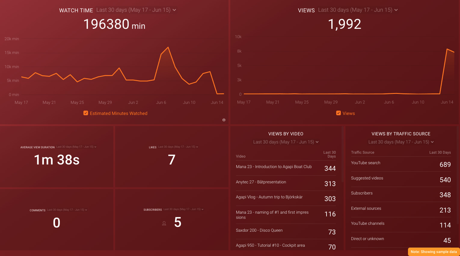Image resolution: width=460 pixels, height=256 pixels.
Task: Open the Average View Duration date selector
Action: (76, 147)
